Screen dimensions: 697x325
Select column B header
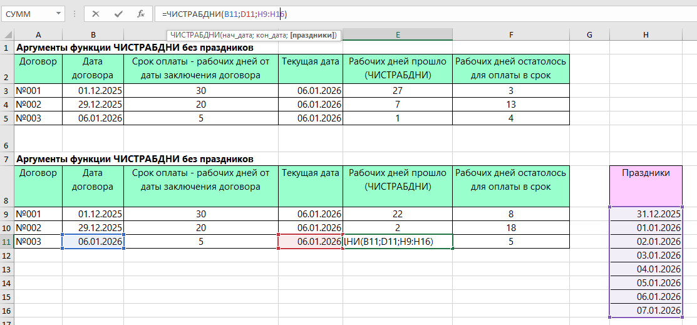(x=93, y=35)
